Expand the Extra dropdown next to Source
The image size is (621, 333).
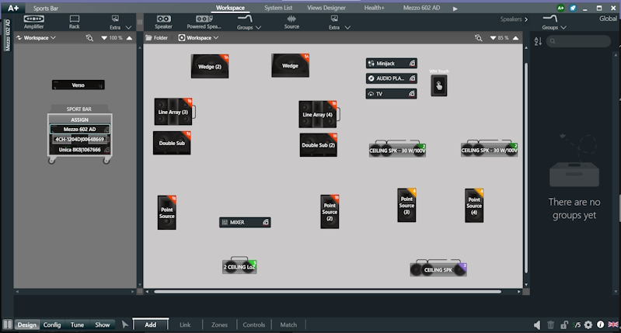[x=338, y=22]
